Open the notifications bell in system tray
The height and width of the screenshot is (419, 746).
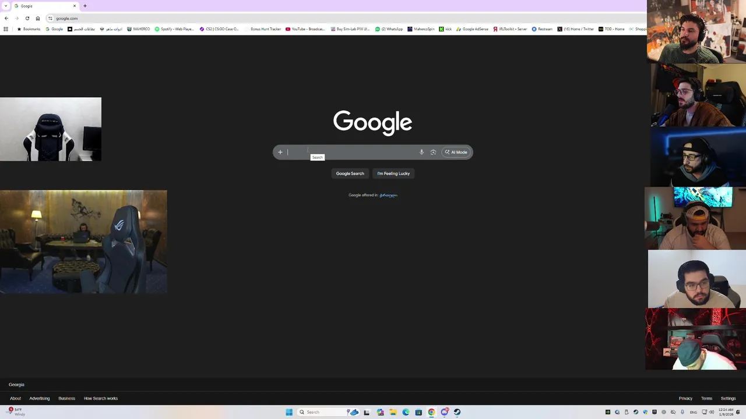point(739,412)
